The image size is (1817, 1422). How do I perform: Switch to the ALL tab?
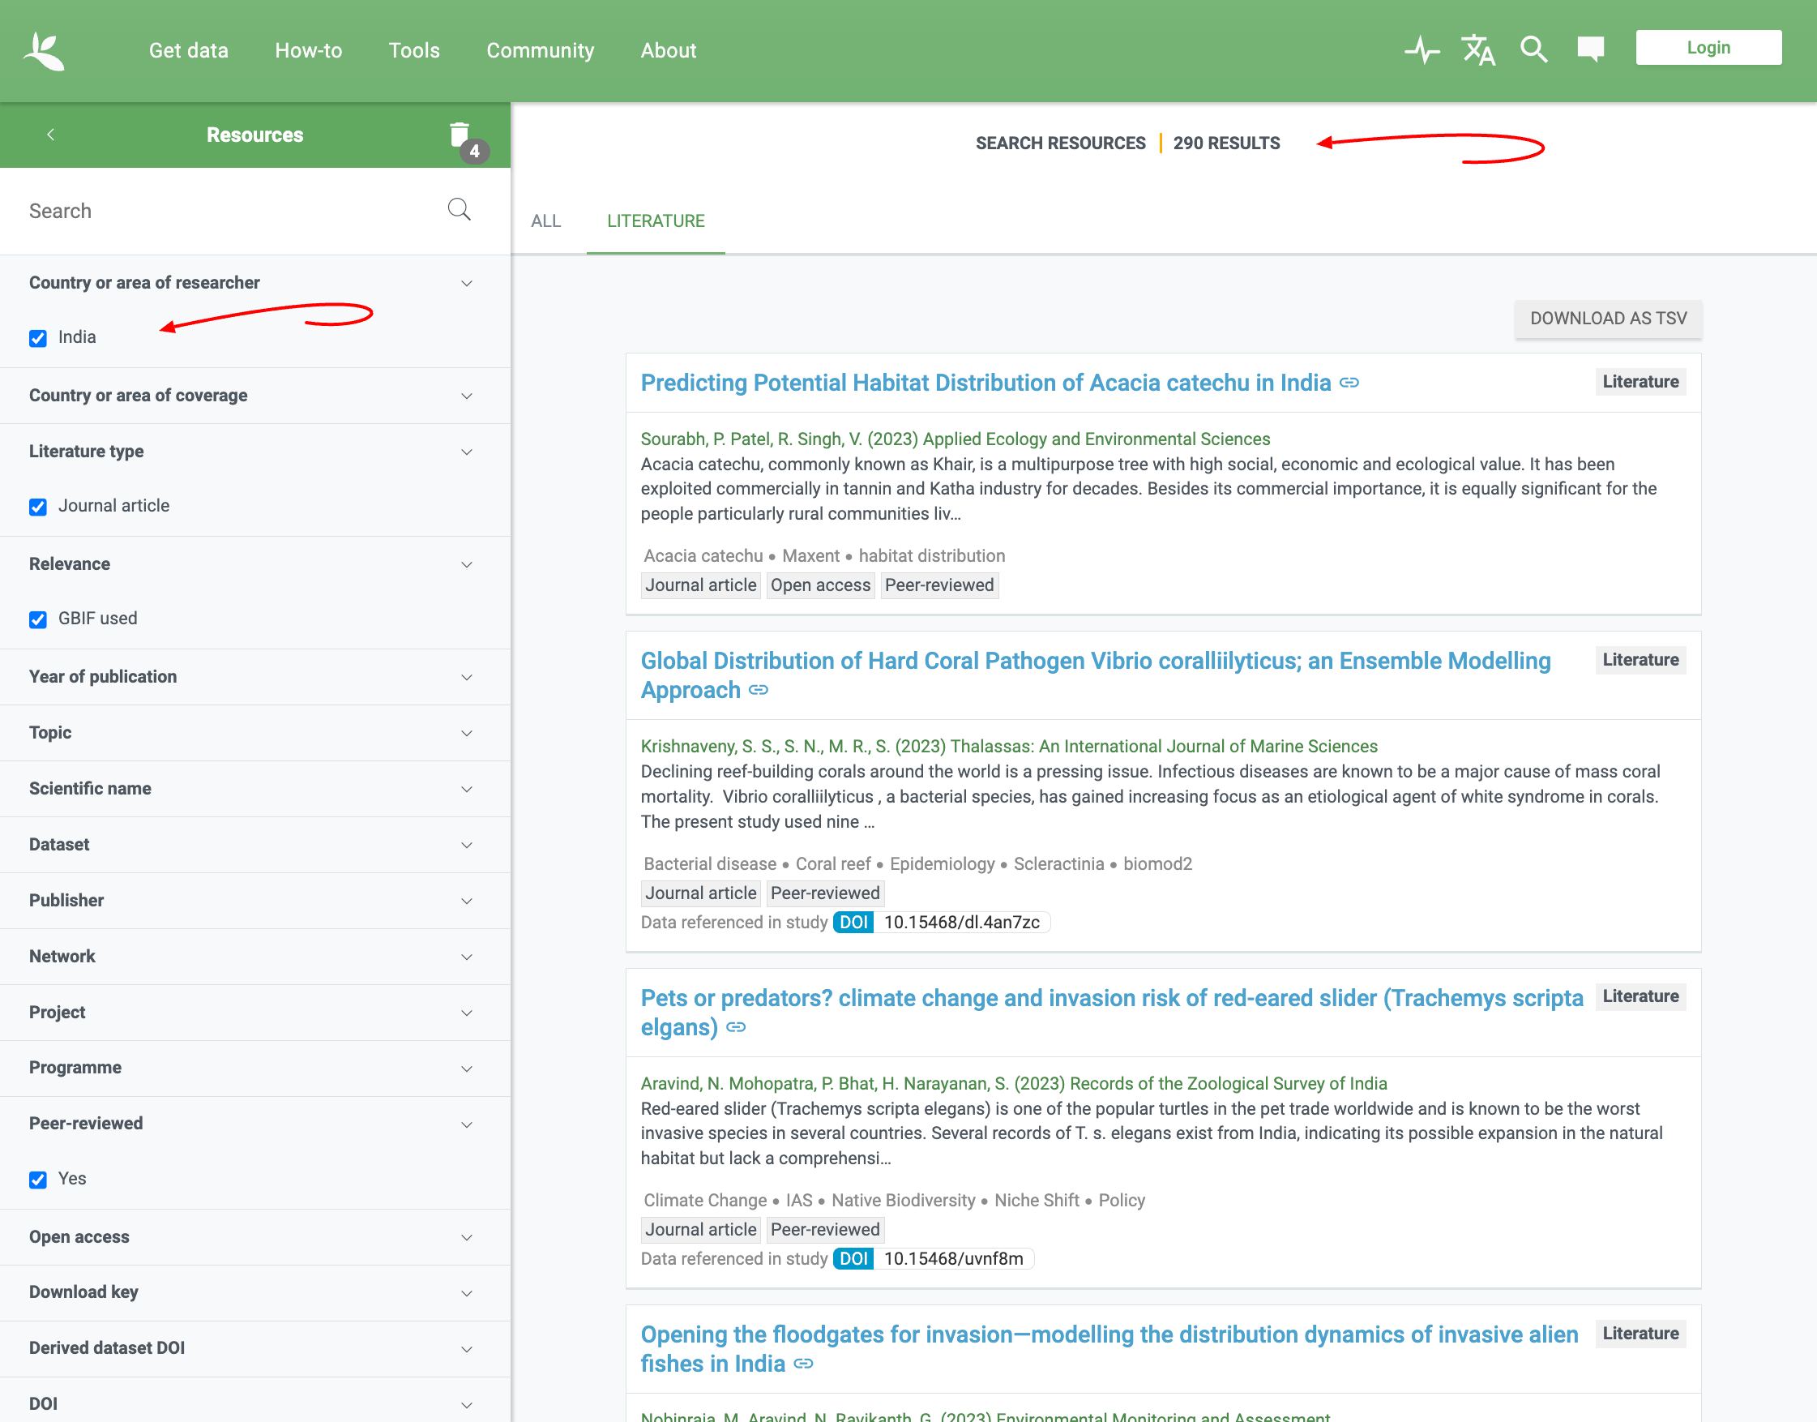pyautogui.click(x=546, y=221)
